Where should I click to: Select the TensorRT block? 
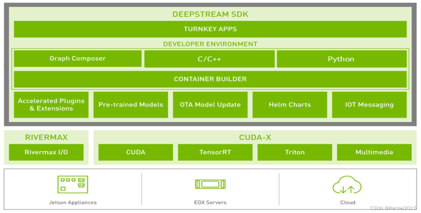click(215, 152)
